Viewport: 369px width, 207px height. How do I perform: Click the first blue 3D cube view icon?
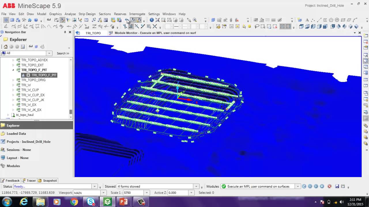(302, 26)
